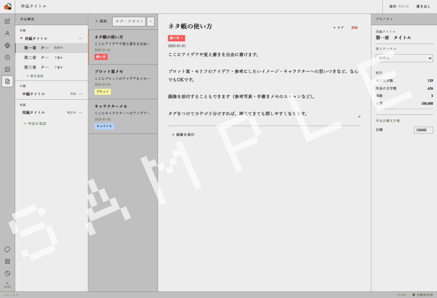Click the goal progress bar under the statistics
Viewport: 437px width, 298px height.
(404, 109)
